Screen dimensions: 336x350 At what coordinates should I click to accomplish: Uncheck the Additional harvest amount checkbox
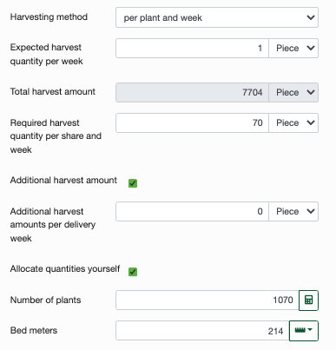coord(133,183)
